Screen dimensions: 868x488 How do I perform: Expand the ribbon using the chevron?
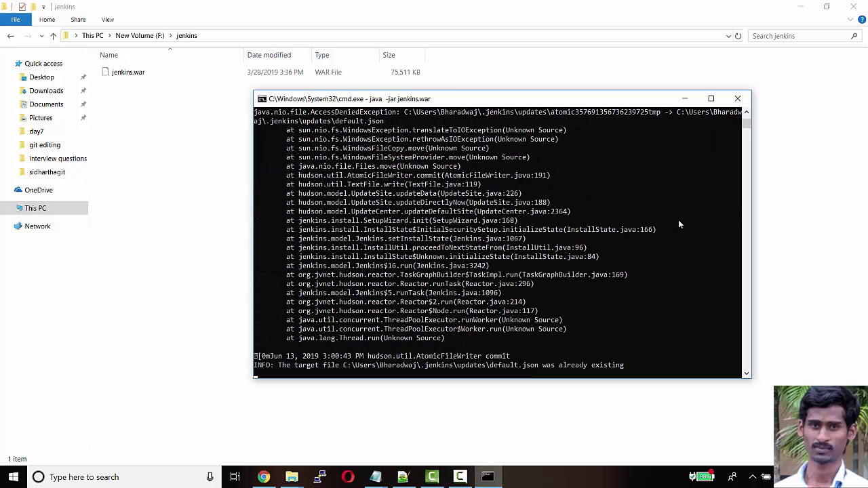852,20
